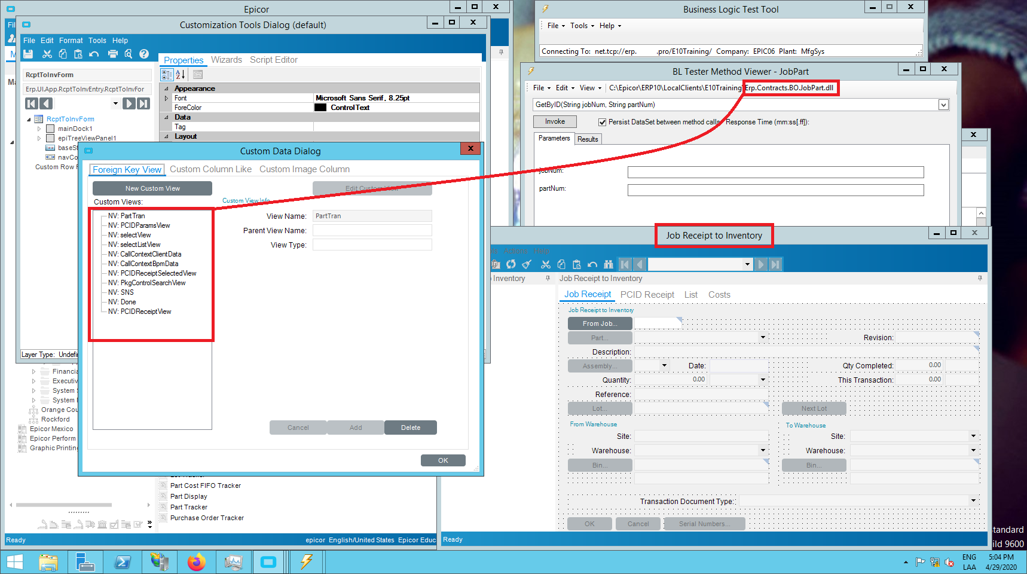Click Property Pages icon in Properties grid
Image resolution: width=1027 pixels, height=574 pixels.
198,75
